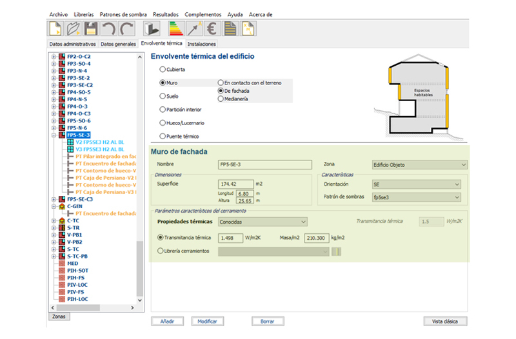
Task: Open the Patrón de sombras dropdown
Action: tap(416, 197)
